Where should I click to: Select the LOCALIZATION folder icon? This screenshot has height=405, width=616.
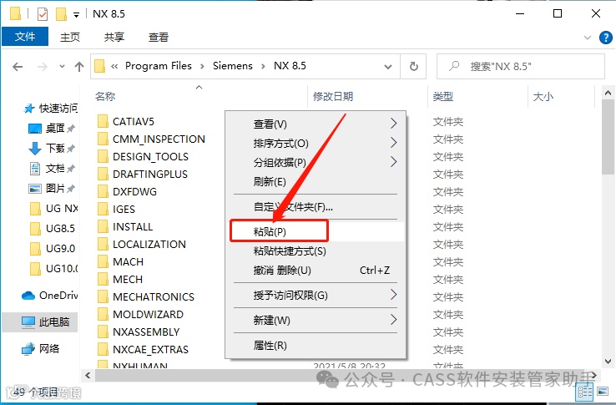(x=103, y=244)
